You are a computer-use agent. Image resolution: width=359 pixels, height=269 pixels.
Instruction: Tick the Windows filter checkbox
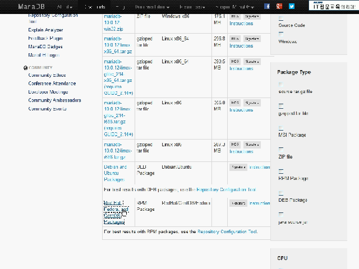click(x=281, y=34)
